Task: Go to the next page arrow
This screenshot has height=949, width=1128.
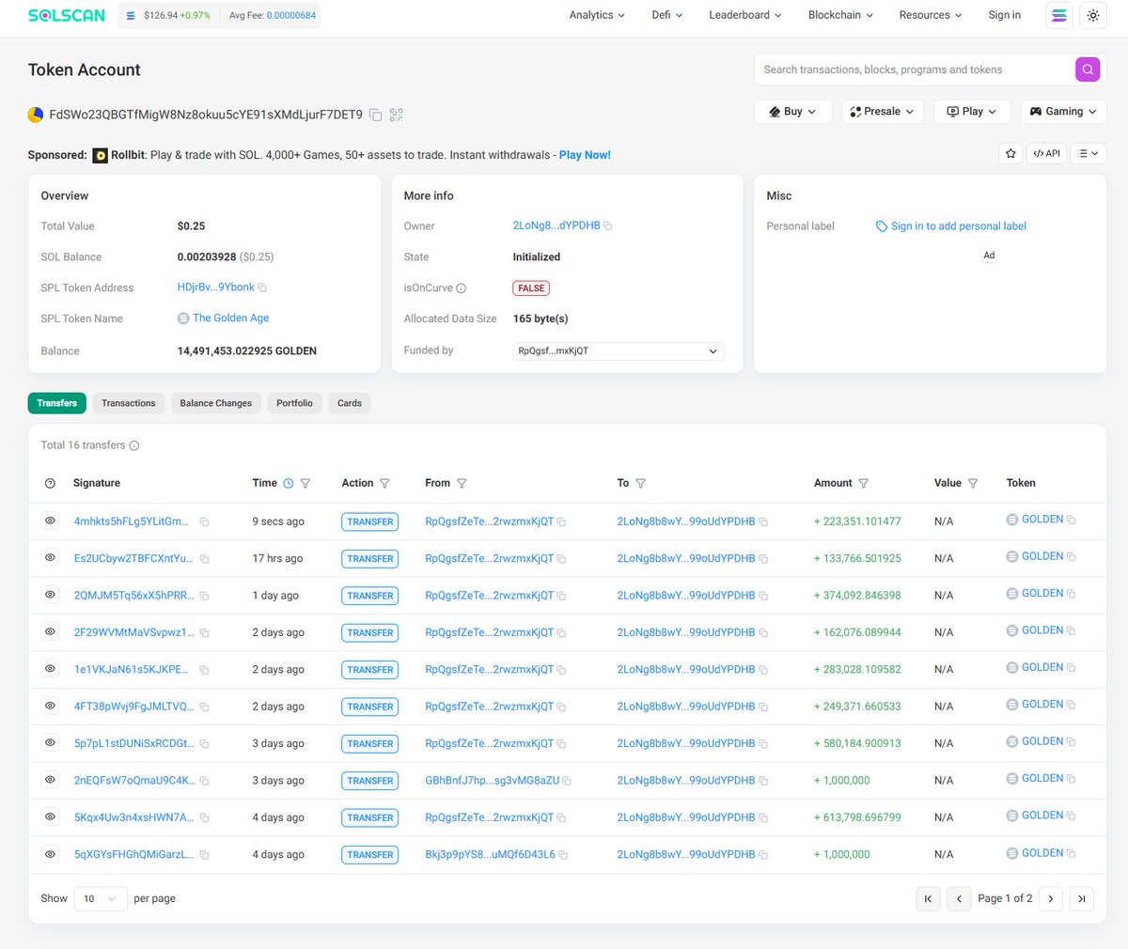Action: pyautogui.click(x=1051, y=899)
